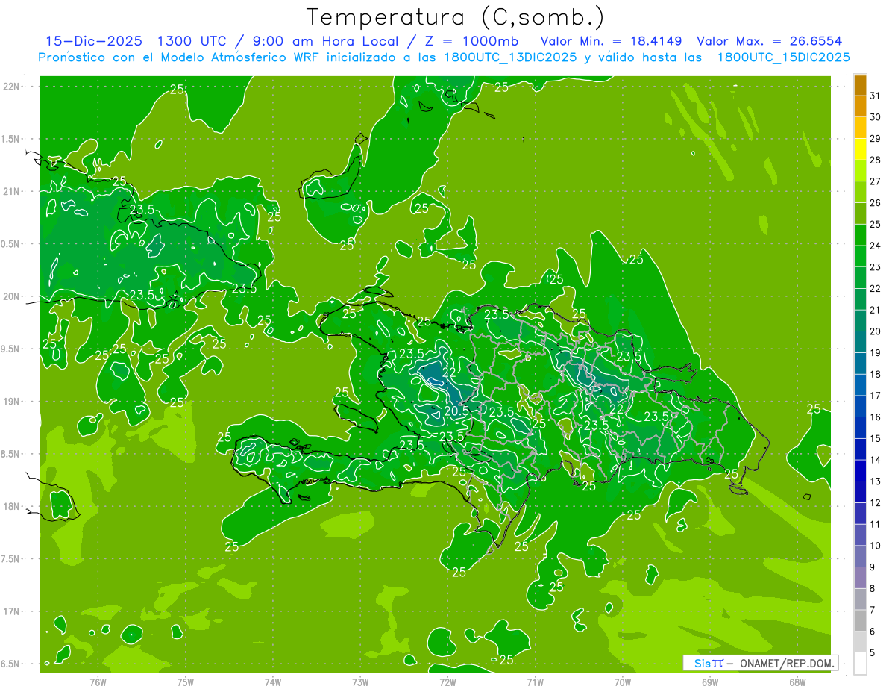Select the teal legend band between 19 and 20
This screenshot has height=692, width=895.
click(860, 342)
